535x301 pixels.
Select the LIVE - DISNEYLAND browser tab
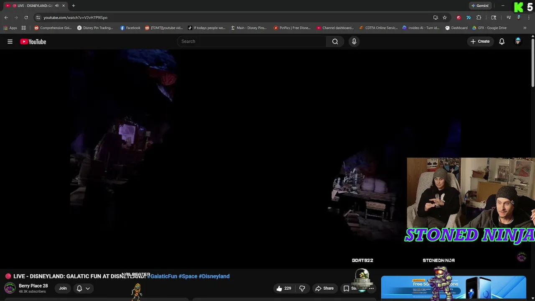pyautogui.click(x=35, y=6)
